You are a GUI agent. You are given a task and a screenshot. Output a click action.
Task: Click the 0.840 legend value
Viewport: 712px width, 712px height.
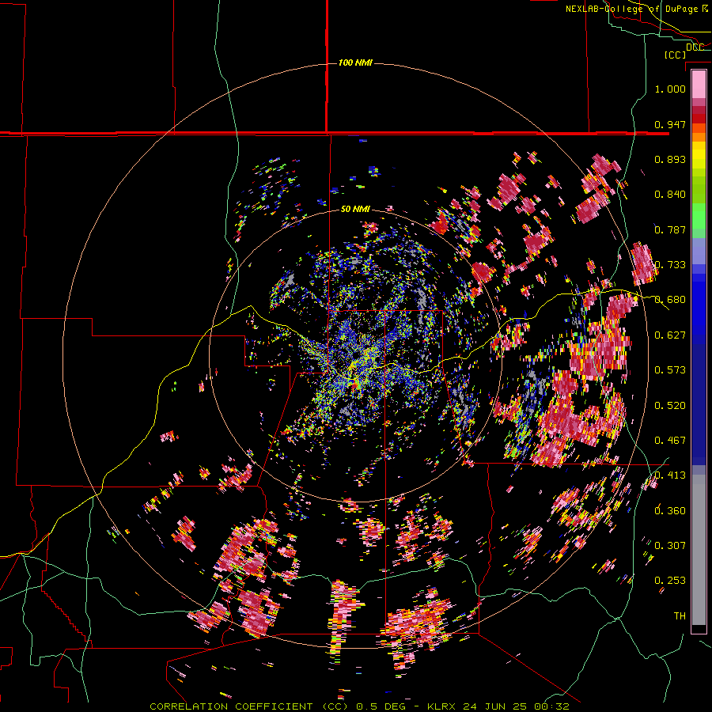click(670, 195)
